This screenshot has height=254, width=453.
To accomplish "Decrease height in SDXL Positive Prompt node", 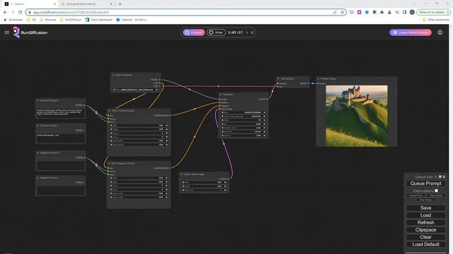I will (x=111, y=129).
